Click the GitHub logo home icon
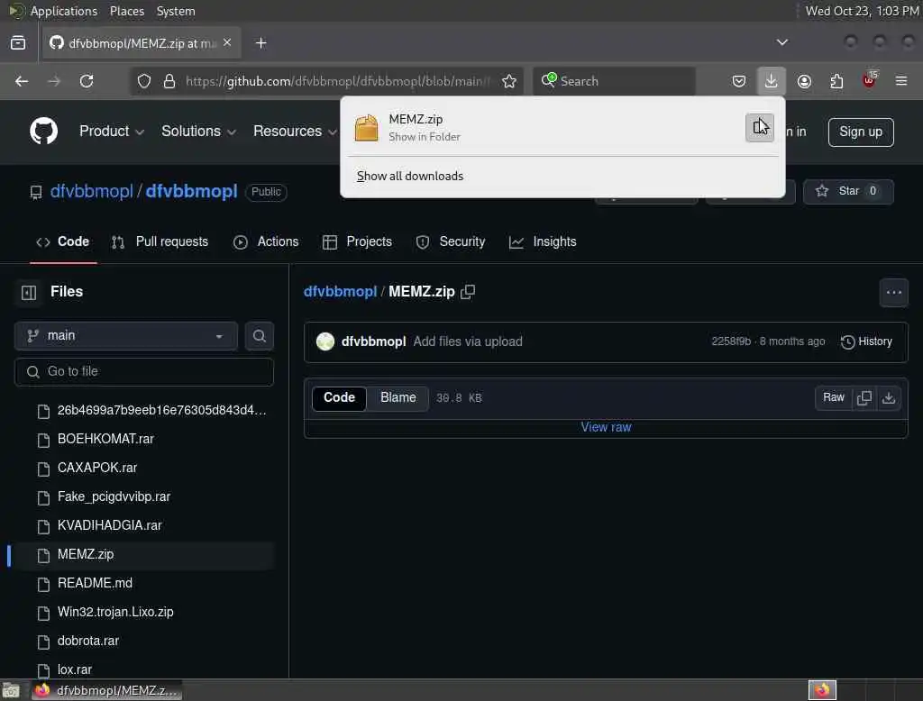 43,131
